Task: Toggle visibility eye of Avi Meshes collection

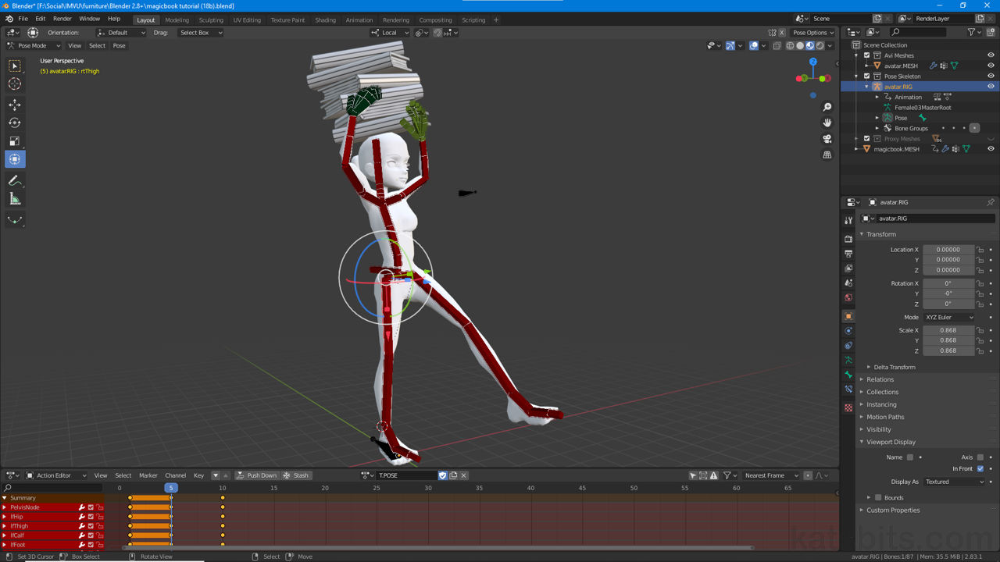Action: point(991,55)
